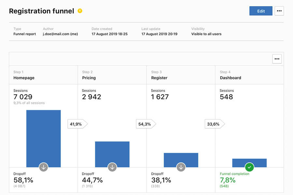Click the Homepage step heading
Viewport: 293px width, 195px height.
tap(24, 78)
